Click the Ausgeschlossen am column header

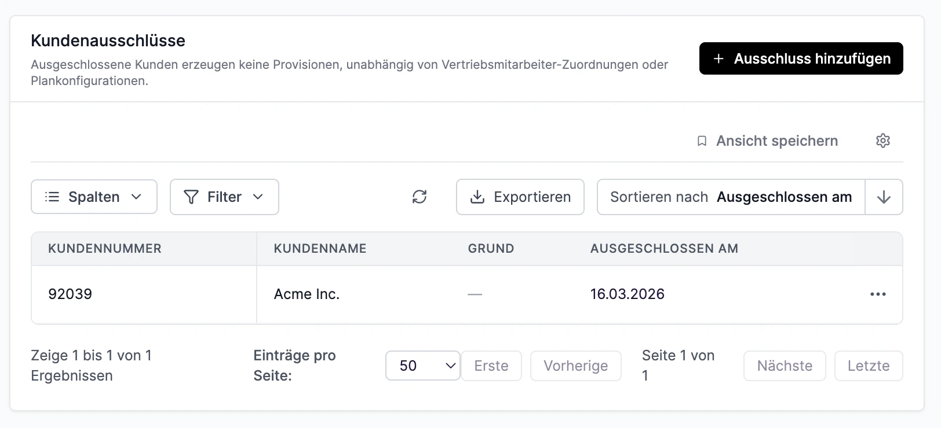click(x=664, y=249)
